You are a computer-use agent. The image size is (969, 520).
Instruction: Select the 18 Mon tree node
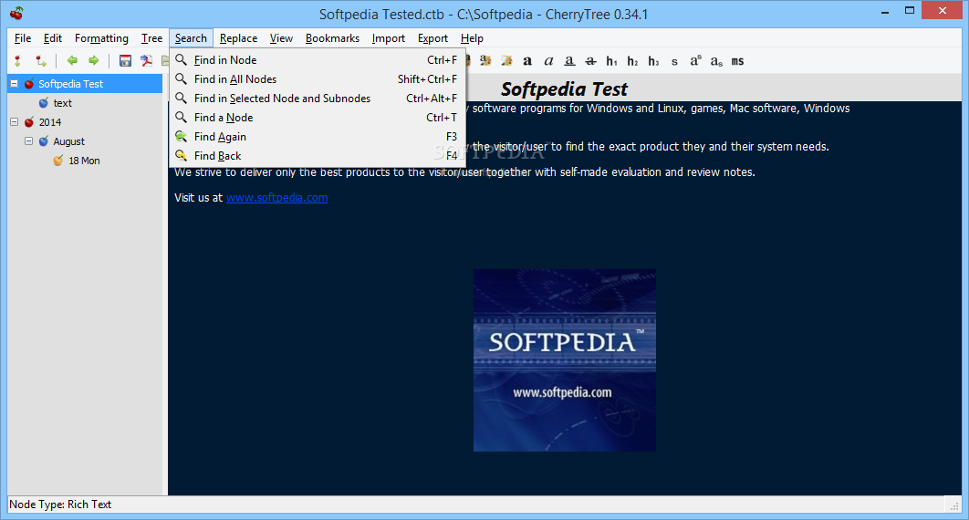84,160
